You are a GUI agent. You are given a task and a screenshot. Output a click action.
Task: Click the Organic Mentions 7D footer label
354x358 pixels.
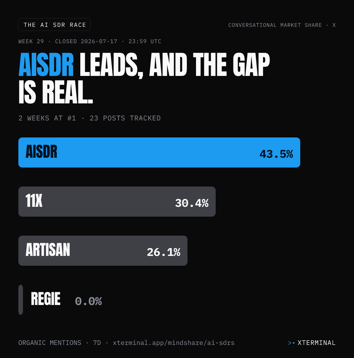(x=59, y=343)
